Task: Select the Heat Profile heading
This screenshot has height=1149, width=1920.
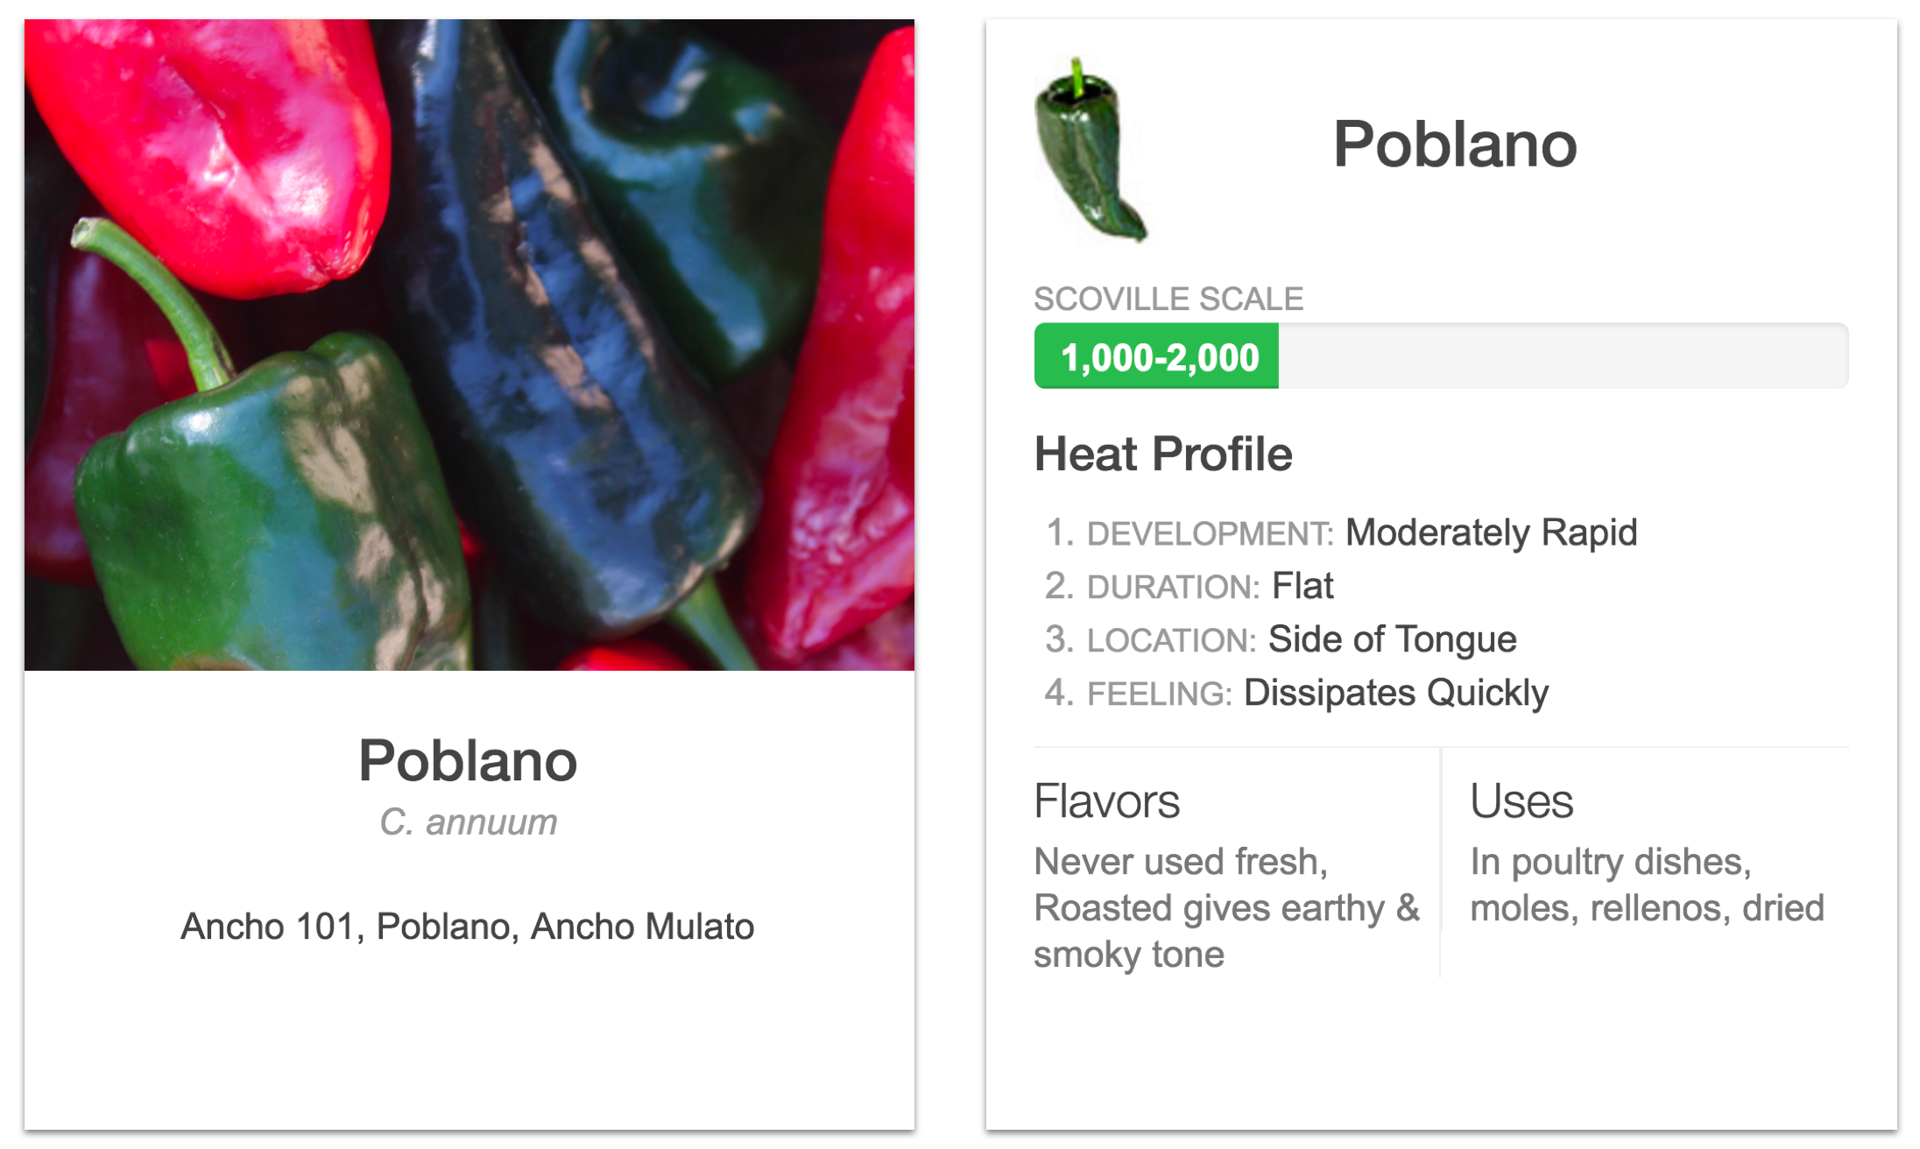Action: pyautogui.click(x=1163, y=454)
